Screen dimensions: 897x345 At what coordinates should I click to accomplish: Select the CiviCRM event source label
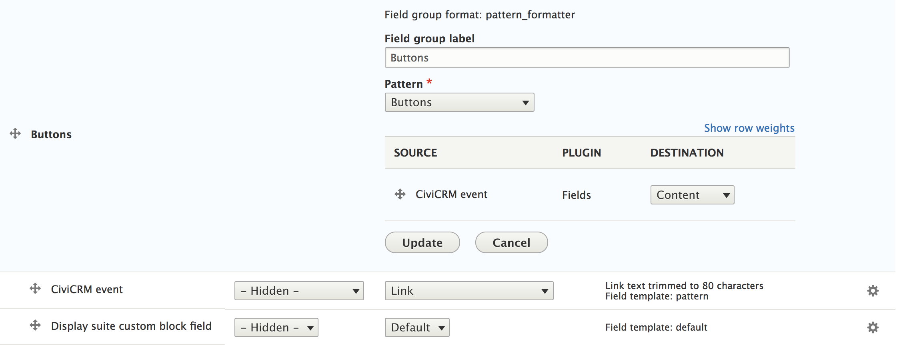451,194
